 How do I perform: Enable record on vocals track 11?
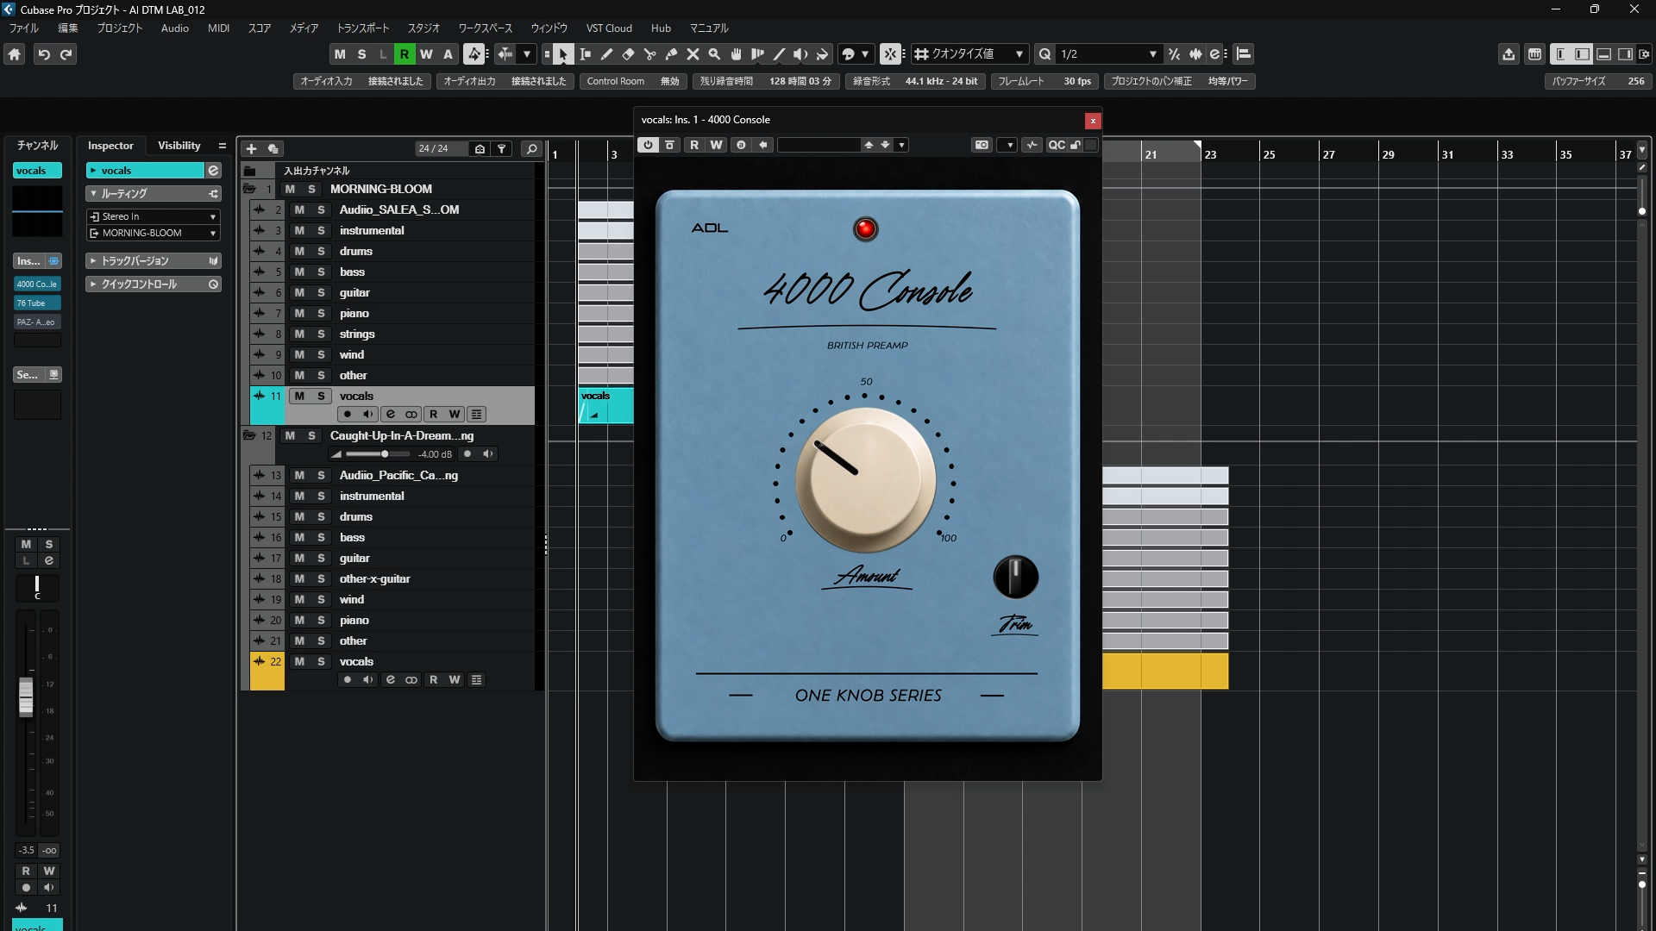(348, 415)
